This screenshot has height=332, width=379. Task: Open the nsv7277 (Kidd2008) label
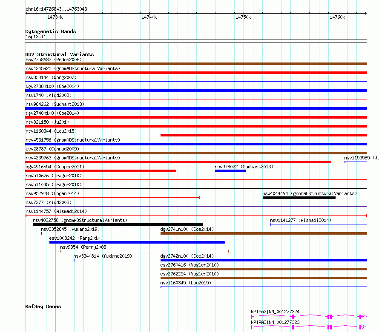pyautogui.click(x=49, y=202)
